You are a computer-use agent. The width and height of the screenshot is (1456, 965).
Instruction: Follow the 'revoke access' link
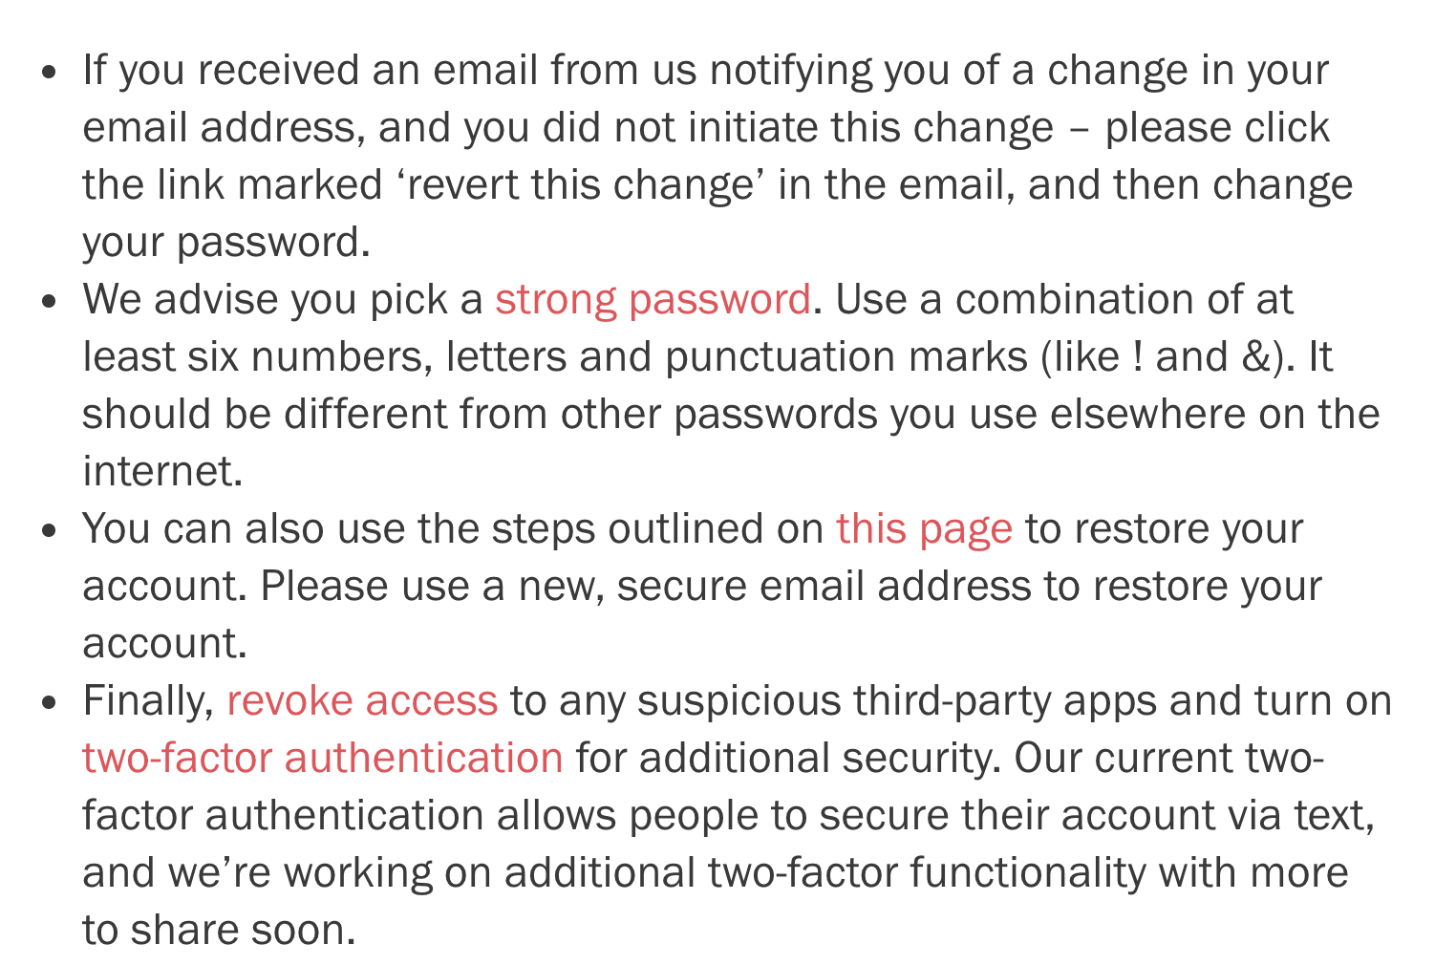(362, 701)
